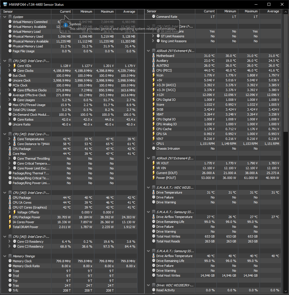Select the Uncore Clock sensor row
The image size is (289, 295).
click(x=69, y=80)
